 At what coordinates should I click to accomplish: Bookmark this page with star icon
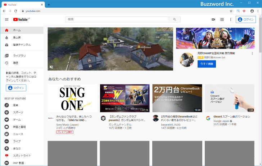(231, 11)
